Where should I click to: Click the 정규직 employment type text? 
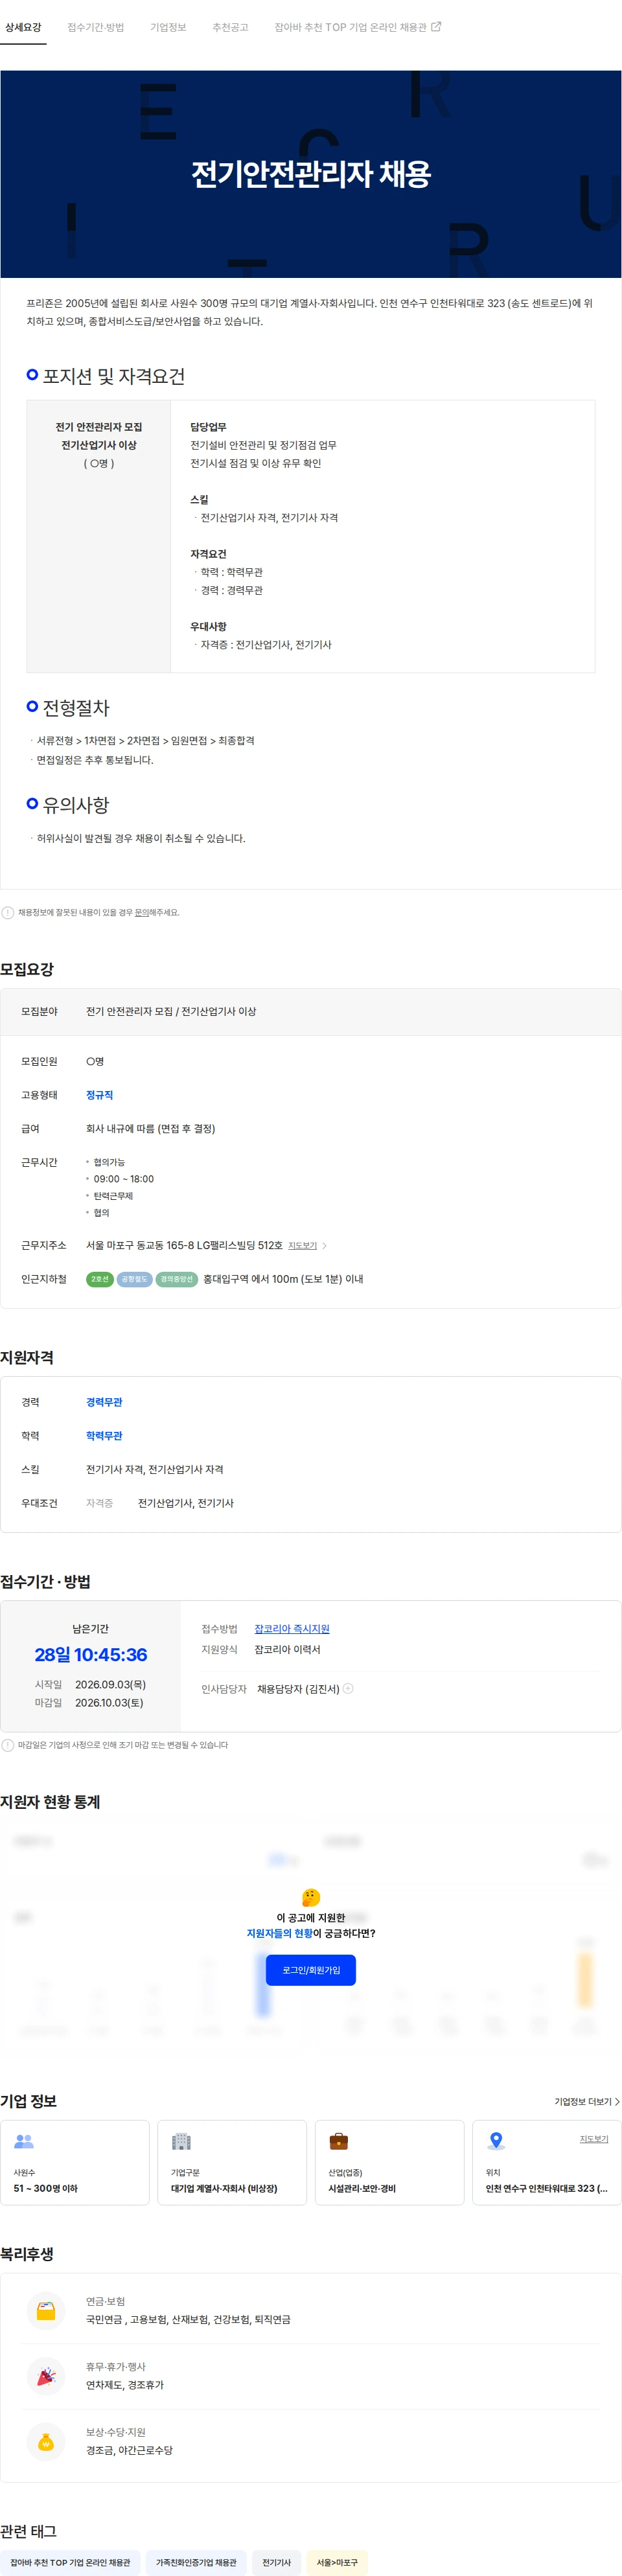[x=99, y=1095]
